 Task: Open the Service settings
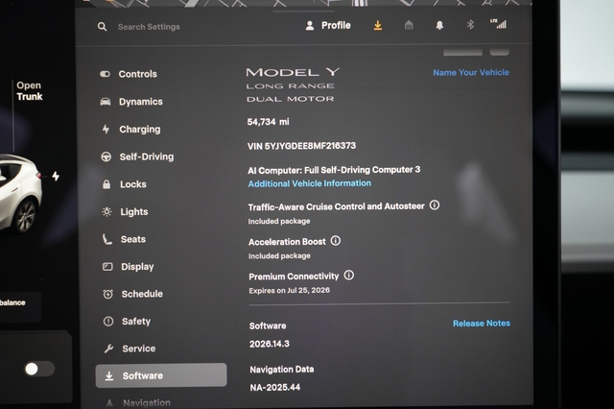(x=130, y=349)
